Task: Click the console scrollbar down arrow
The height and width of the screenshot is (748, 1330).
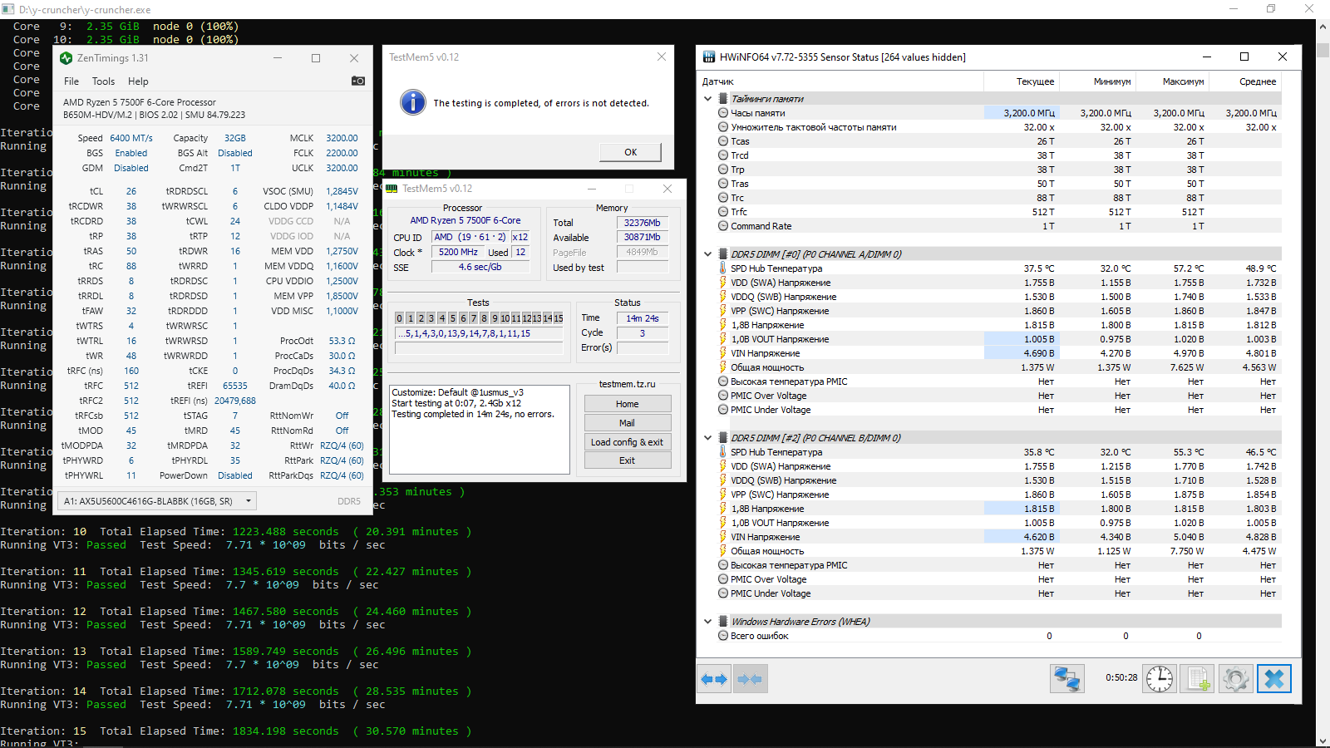Action: coord(1323,741)
